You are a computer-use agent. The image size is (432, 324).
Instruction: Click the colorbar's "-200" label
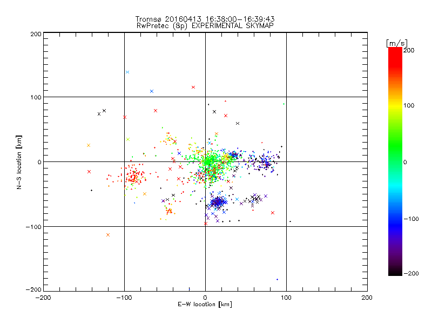click(411, 273)
